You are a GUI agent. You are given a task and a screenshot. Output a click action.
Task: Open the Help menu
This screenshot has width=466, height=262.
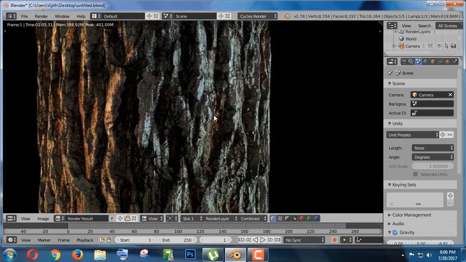tap(81, 16)
